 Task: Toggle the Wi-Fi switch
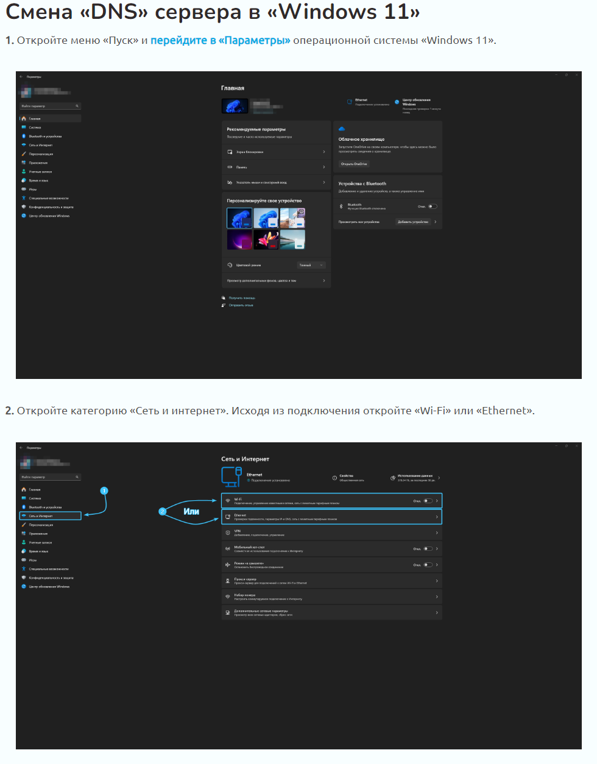click(x=428, y=501)
